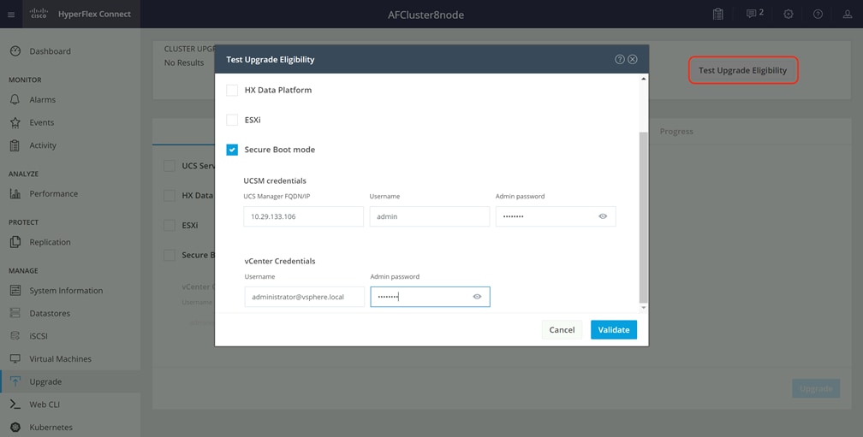This screenshot has width=863, height=437.
Task: Click the Web CLI prompt icon
Action: 15,405
